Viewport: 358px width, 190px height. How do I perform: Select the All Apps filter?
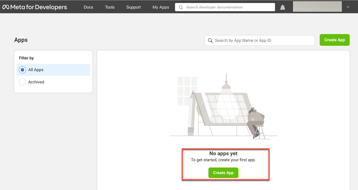(22, 70)
